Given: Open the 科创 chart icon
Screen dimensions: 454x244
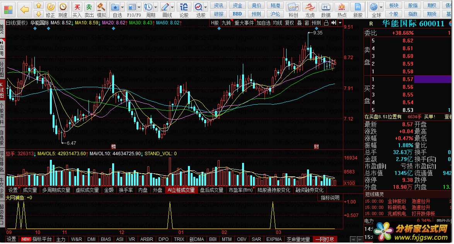Looking at the screenshot, I should tap(293, 7).
